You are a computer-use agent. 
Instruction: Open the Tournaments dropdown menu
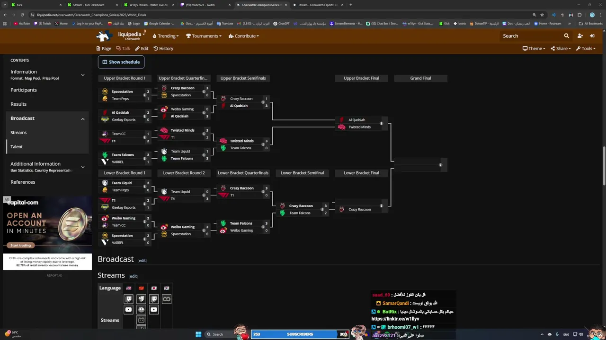click(204, 36)
